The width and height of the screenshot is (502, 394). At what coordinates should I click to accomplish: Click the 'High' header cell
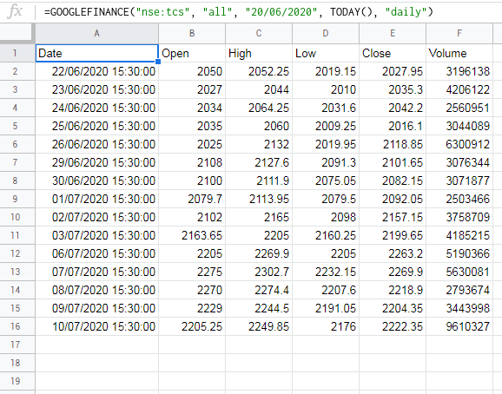click(x=259, y=53)
